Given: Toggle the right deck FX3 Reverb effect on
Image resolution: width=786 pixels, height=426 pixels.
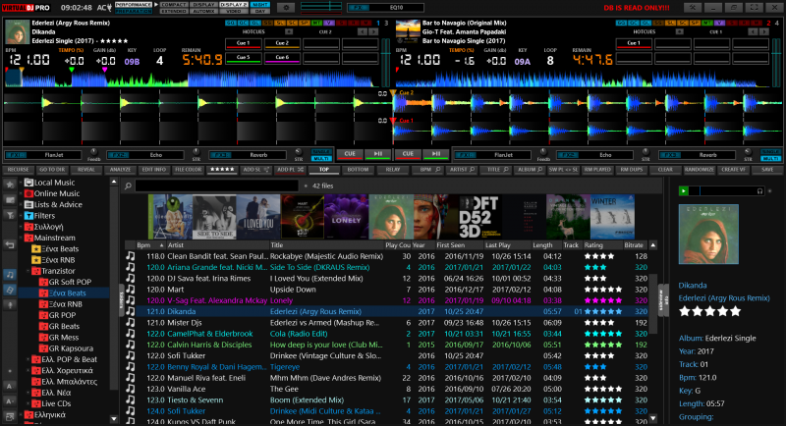Looking at the screenshot, I should 669,155.
